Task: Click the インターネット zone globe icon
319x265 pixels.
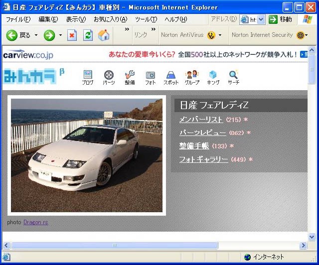Action: 247,257
